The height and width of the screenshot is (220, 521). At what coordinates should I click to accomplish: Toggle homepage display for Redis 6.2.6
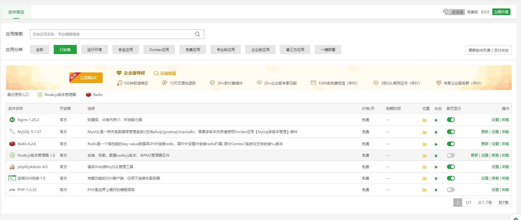tap(451, 144)
